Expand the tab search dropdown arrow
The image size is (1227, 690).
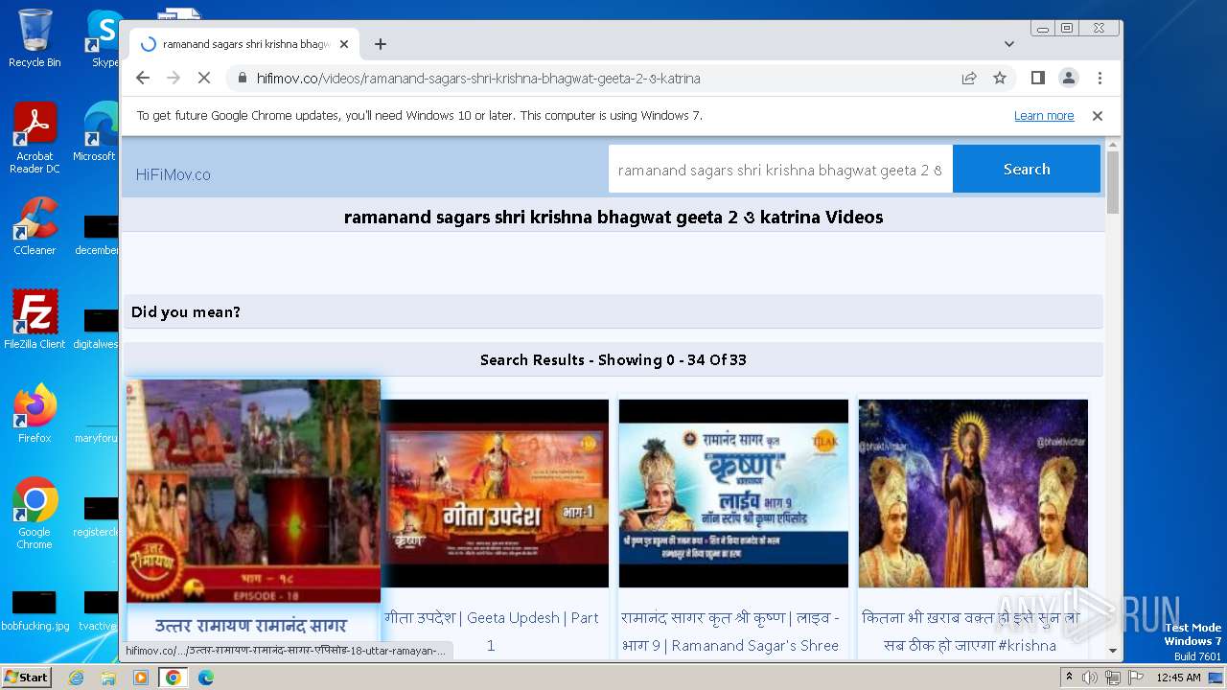click(1009, 44)
